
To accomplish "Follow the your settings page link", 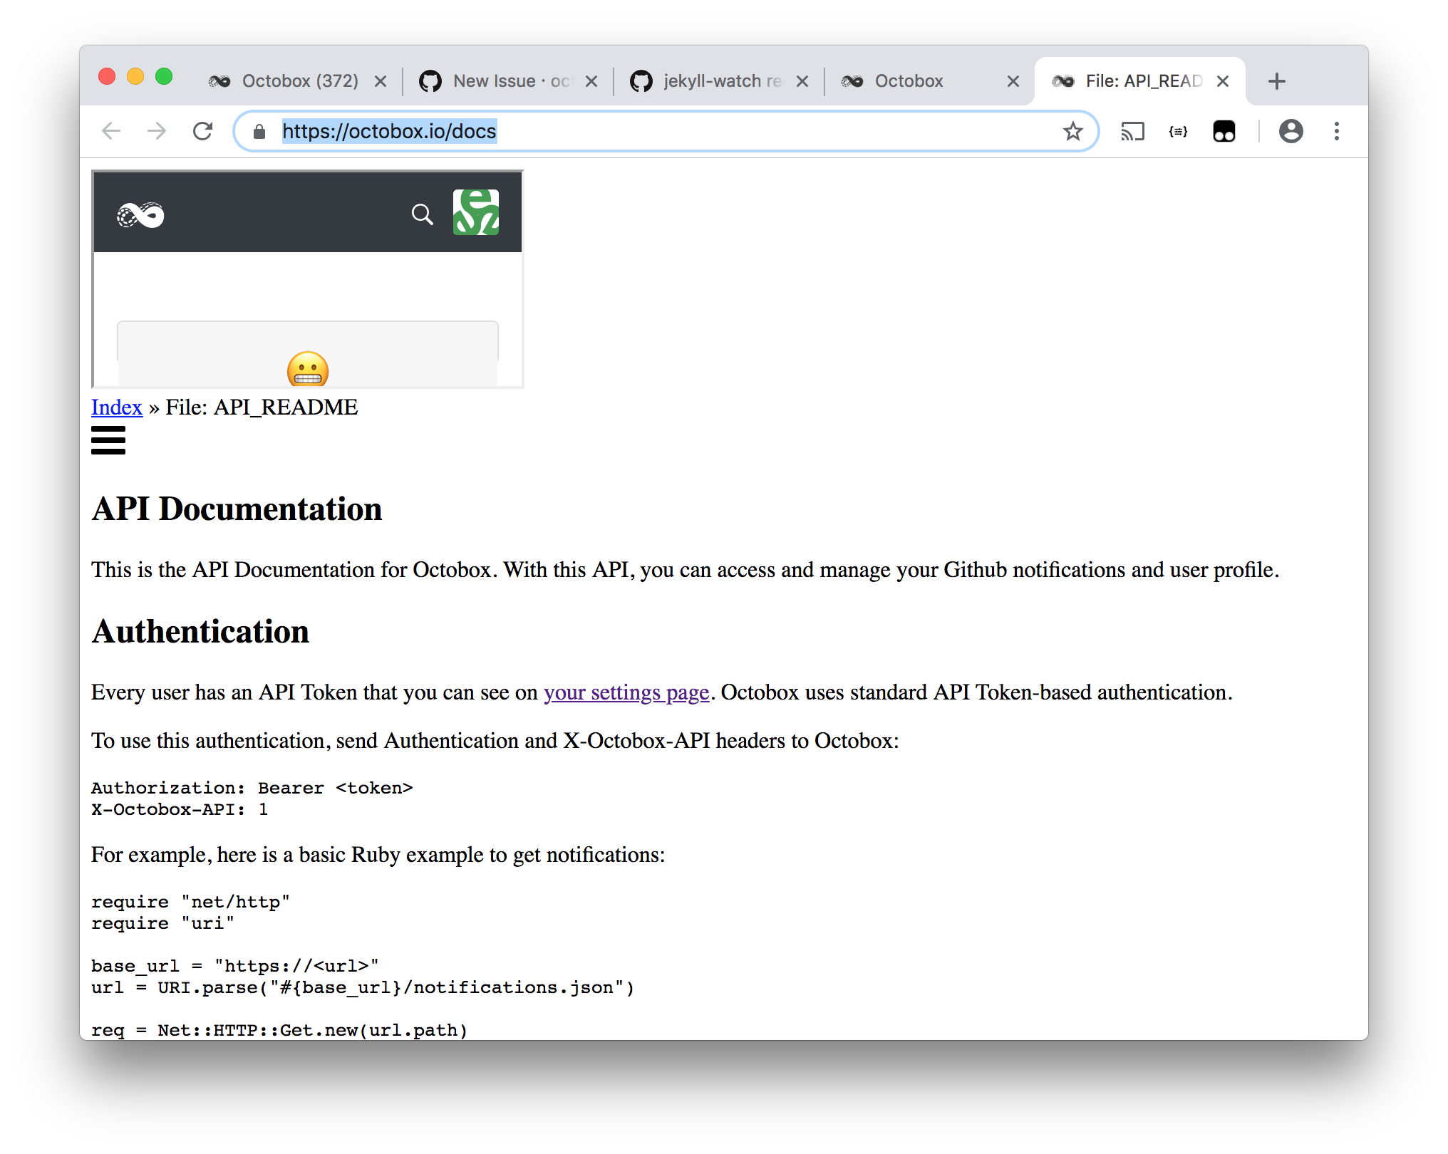I will [626, 692].
